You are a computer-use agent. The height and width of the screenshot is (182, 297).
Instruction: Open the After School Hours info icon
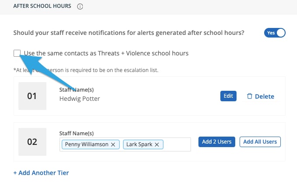[80, 7]
